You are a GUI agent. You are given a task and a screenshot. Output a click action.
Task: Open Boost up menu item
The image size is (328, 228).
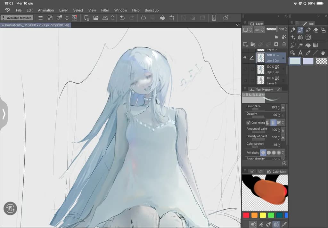(152, 10)
